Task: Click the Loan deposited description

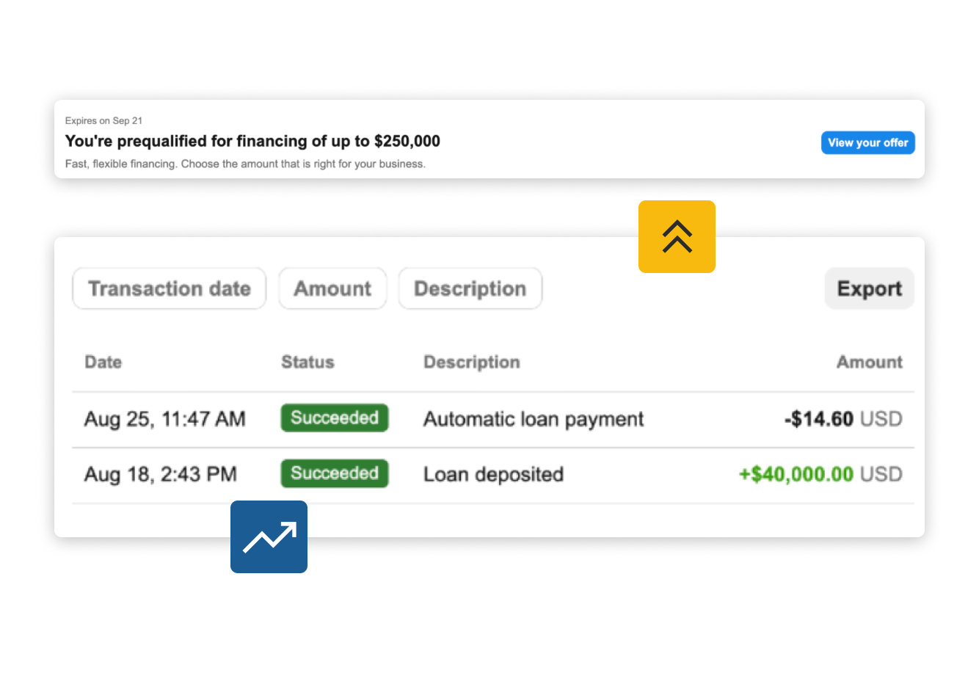Action: pos(493,474)
